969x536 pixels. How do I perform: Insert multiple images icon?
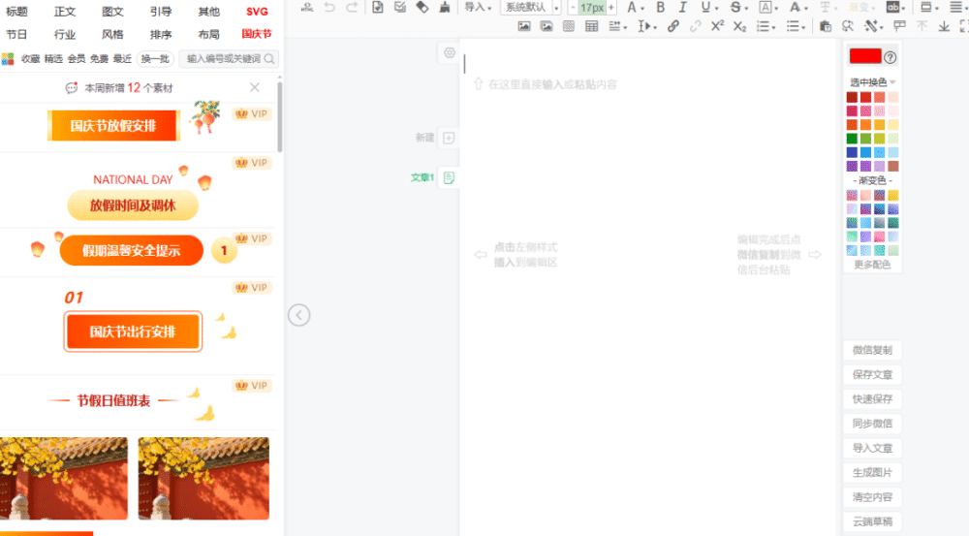pyautogui.click(x=547, y=26)
